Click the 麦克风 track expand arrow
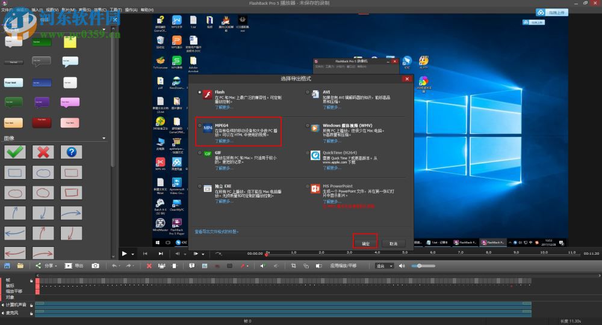 (2, 313)
